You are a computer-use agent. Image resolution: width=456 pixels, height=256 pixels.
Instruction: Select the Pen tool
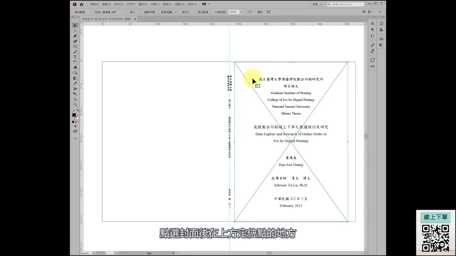[75, 36]
